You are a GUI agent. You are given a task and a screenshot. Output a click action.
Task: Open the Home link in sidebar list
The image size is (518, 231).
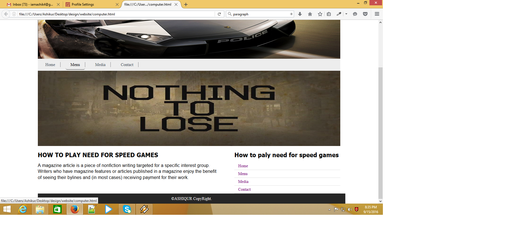[243, 166]
